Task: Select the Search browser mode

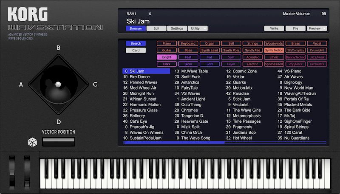Action: tap(136, 44)
